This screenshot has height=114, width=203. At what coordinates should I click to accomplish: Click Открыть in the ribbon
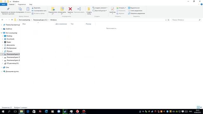[x=121, y=8]
